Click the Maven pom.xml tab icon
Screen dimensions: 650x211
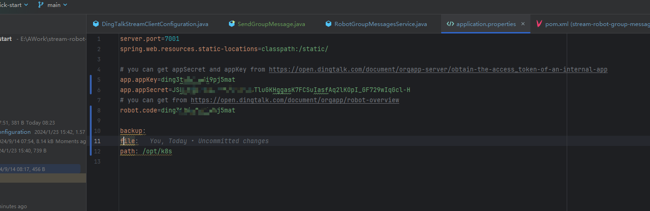[539, 24]
